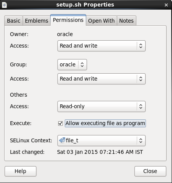
Task: Toggle the Execute checkbox
Action: 61,124
